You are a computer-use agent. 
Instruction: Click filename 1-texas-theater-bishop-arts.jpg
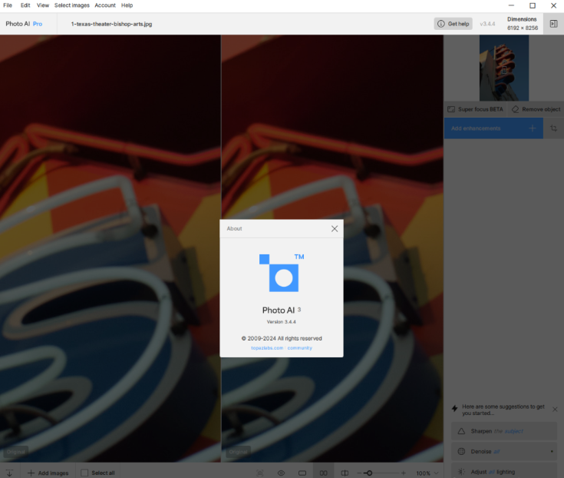tap(111, 24)
